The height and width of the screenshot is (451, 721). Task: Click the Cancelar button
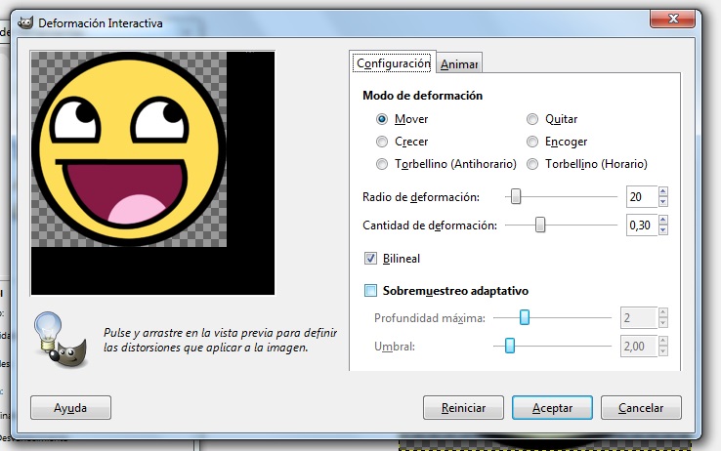[x=641, y=408]
